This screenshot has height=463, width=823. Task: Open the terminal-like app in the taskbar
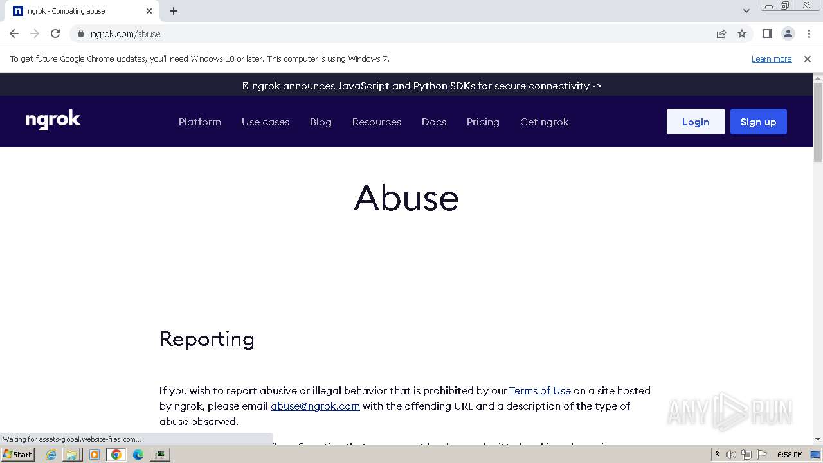160,455
